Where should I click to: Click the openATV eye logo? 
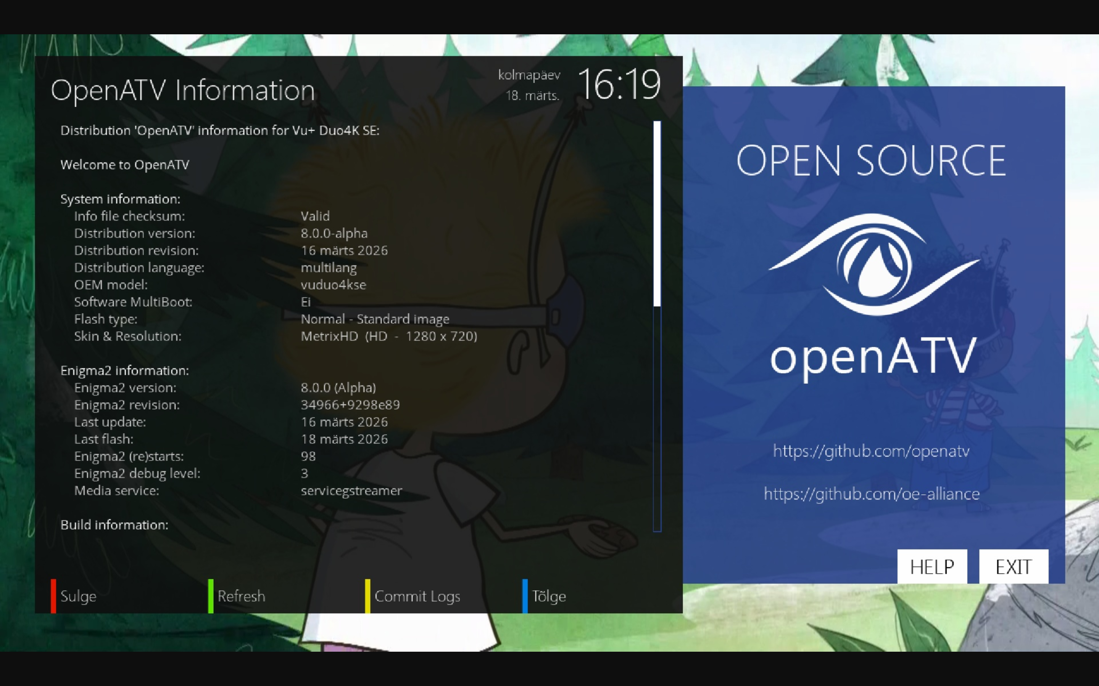click(874, 264)
